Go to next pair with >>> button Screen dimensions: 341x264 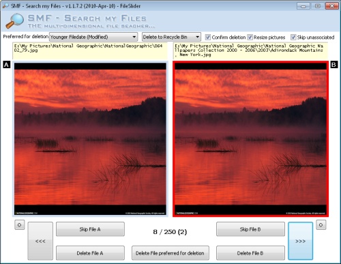[x=300, y=241]
